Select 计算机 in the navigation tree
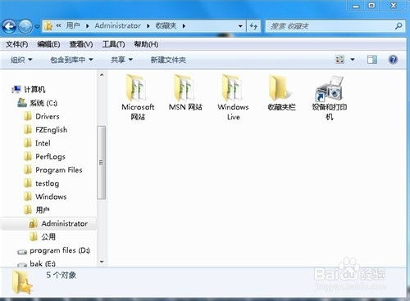The image size is (410, 301). [x=34, y=89]
